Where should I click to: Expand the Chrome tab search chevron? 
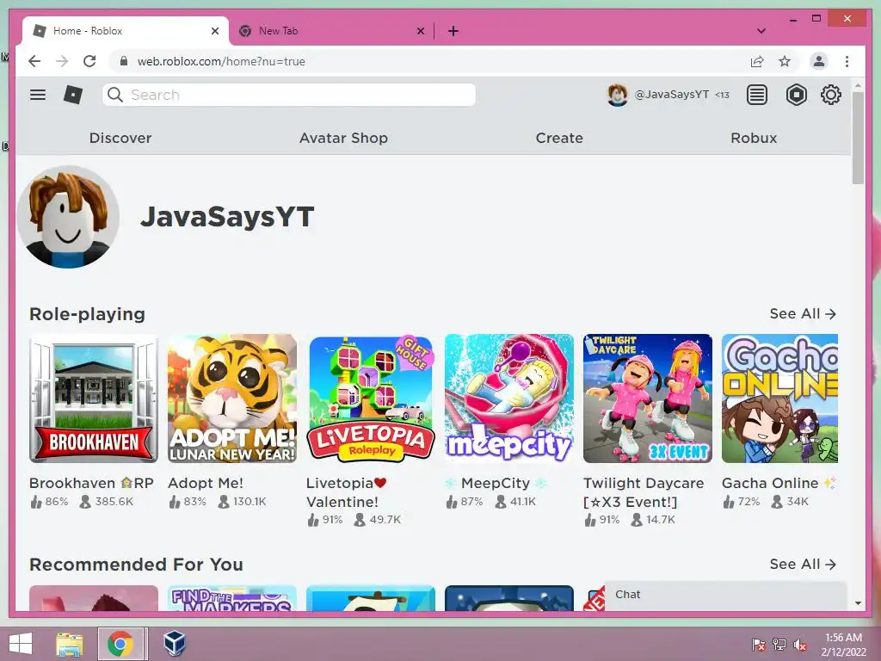pyautogui.click(x=761, y=31)
